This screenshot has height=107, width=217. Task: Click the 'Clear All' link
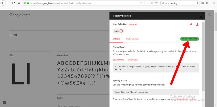[x=133, y=24]
